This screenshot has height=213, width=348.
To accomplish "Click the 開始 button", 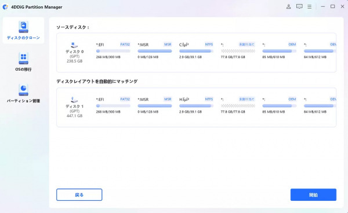I will click(313, 194).
